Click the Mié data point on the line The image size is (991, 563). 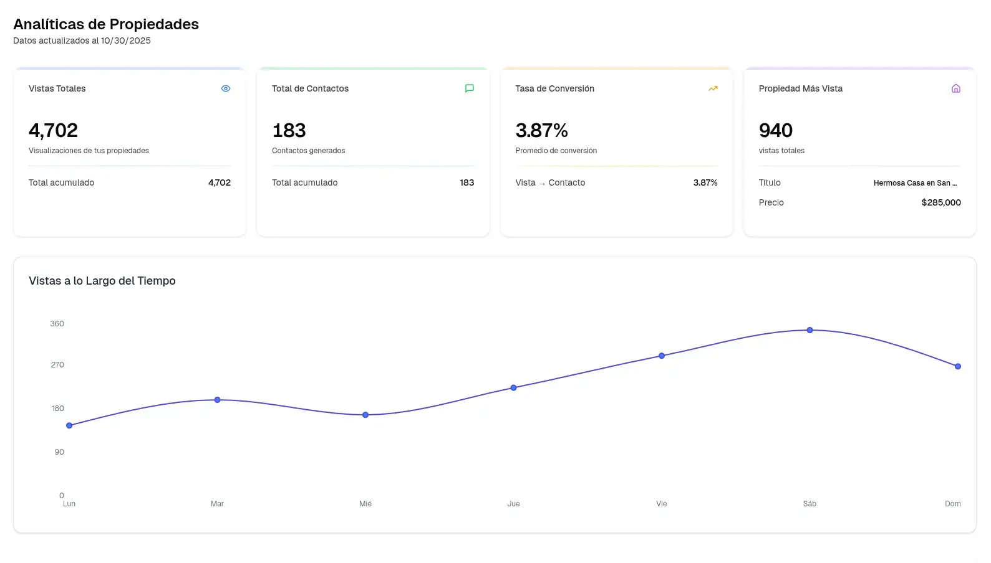(x=365, y=415)
